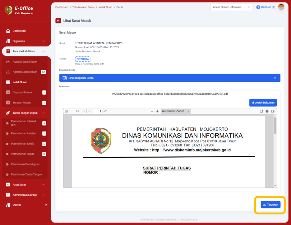Viewport: 291px width, 225px height.
Task: Open Agenda Surat Keluar
Action: (25, 72)
